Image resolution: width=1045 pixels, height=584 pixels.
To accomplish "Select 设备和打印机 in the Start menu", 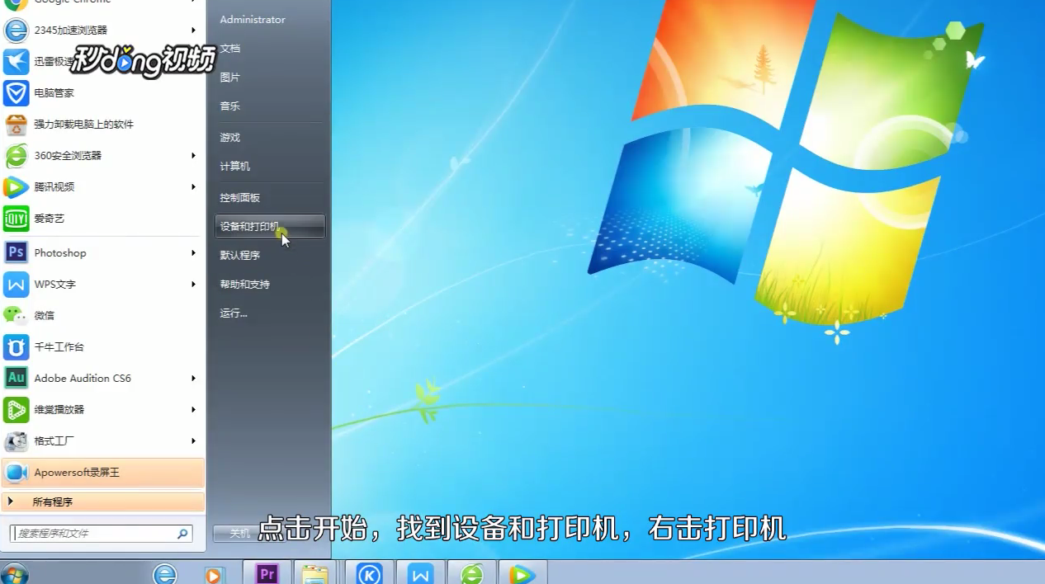I will [x=270, y=227].
